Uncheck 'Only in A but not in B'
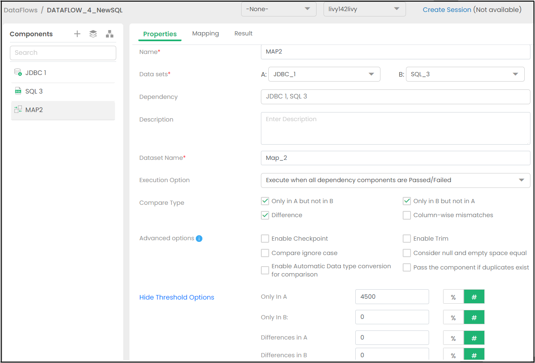Screen dimensions: 535x363 [265, 201]
